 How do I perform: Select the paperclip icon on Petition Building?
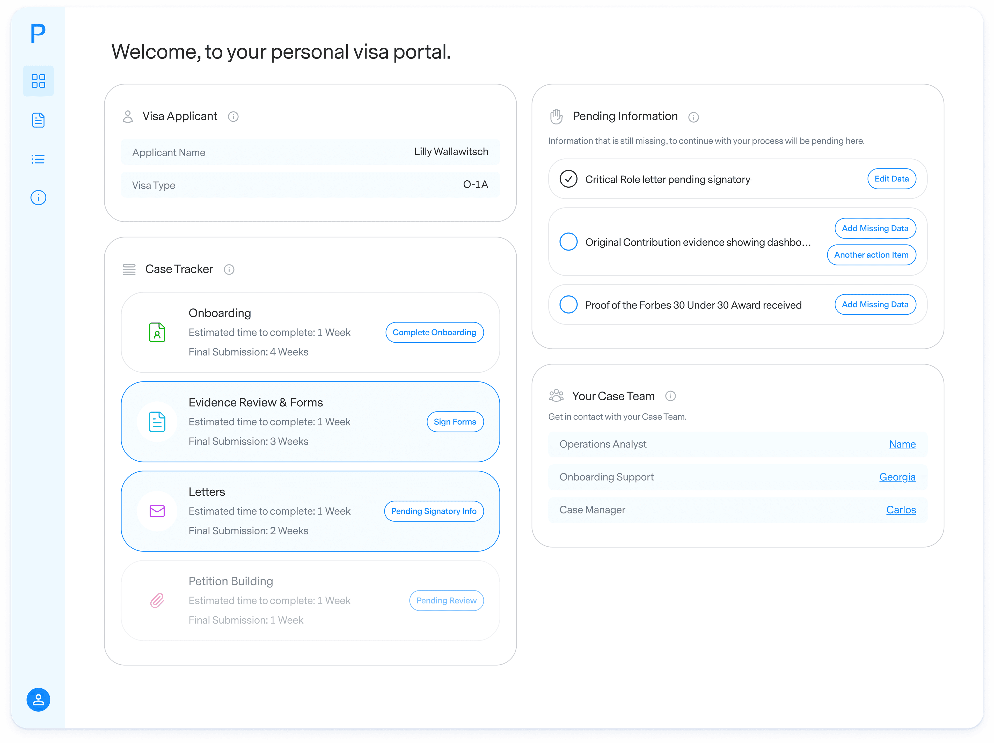click(x=157, y=600)
